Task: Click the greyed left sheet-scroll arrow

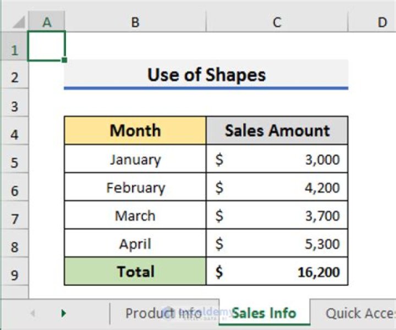Action: coord(32,313)
